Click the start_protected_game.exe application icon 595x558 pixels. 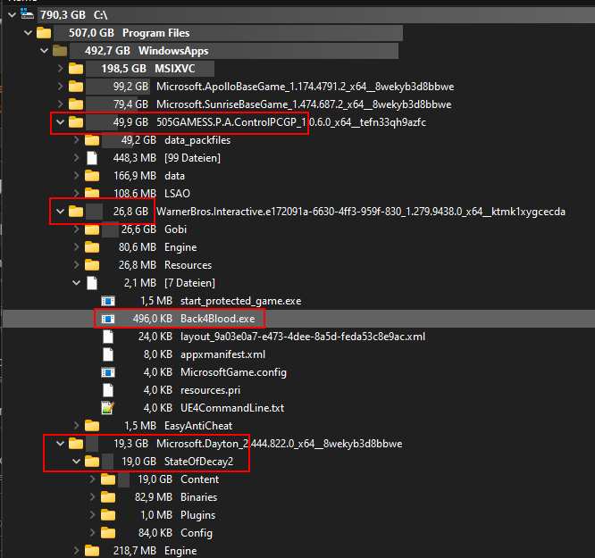tap(108, 301)
